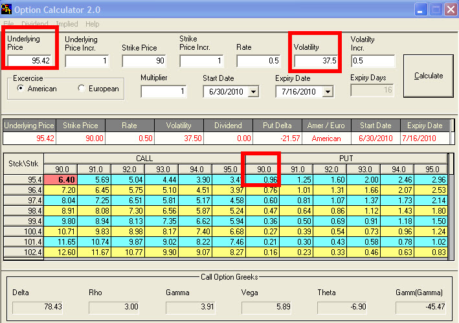This screenshot has width=459, height=323.
Task: Click the Strike Price input field
Action: pos(144,61)
